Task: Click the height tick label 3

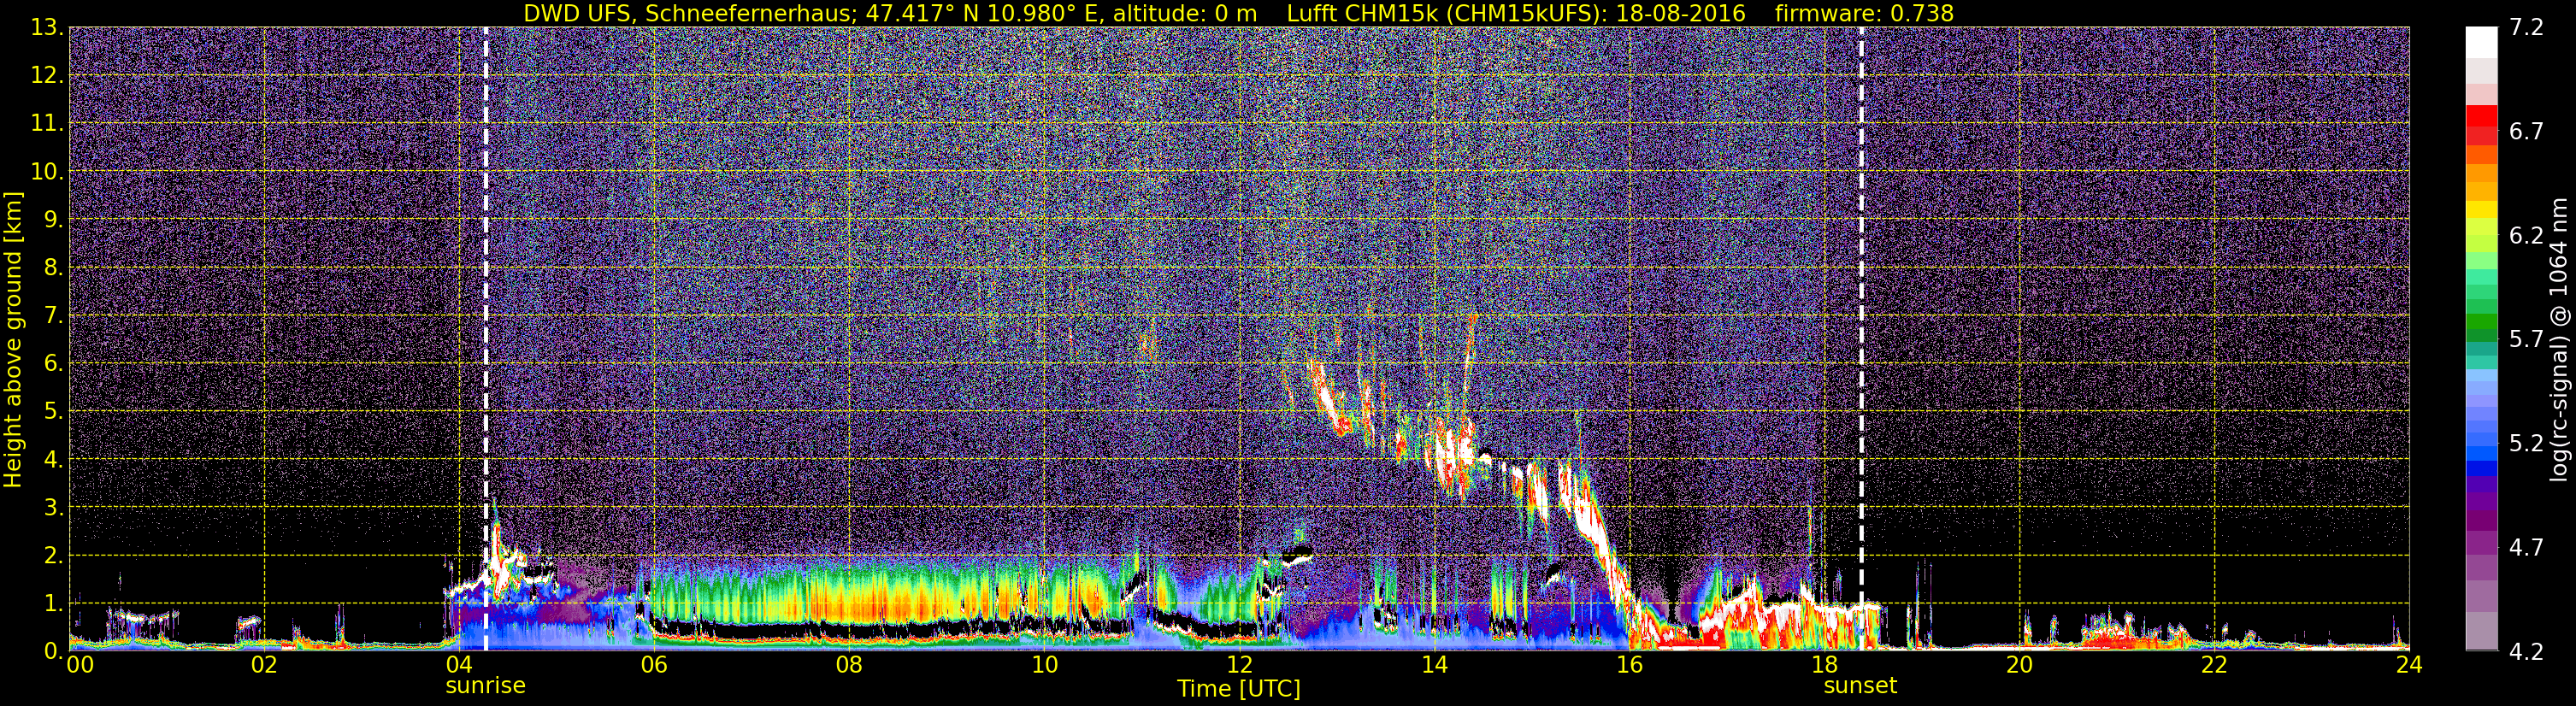Action: click(54, 508)
